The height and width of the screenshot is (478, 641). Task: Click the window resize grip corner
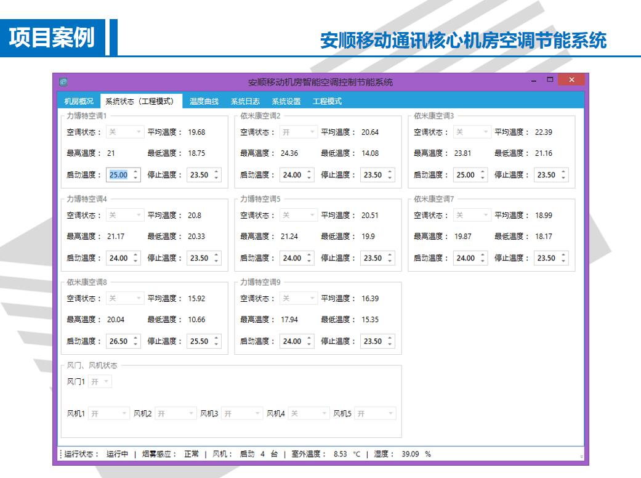pos(581,456)
